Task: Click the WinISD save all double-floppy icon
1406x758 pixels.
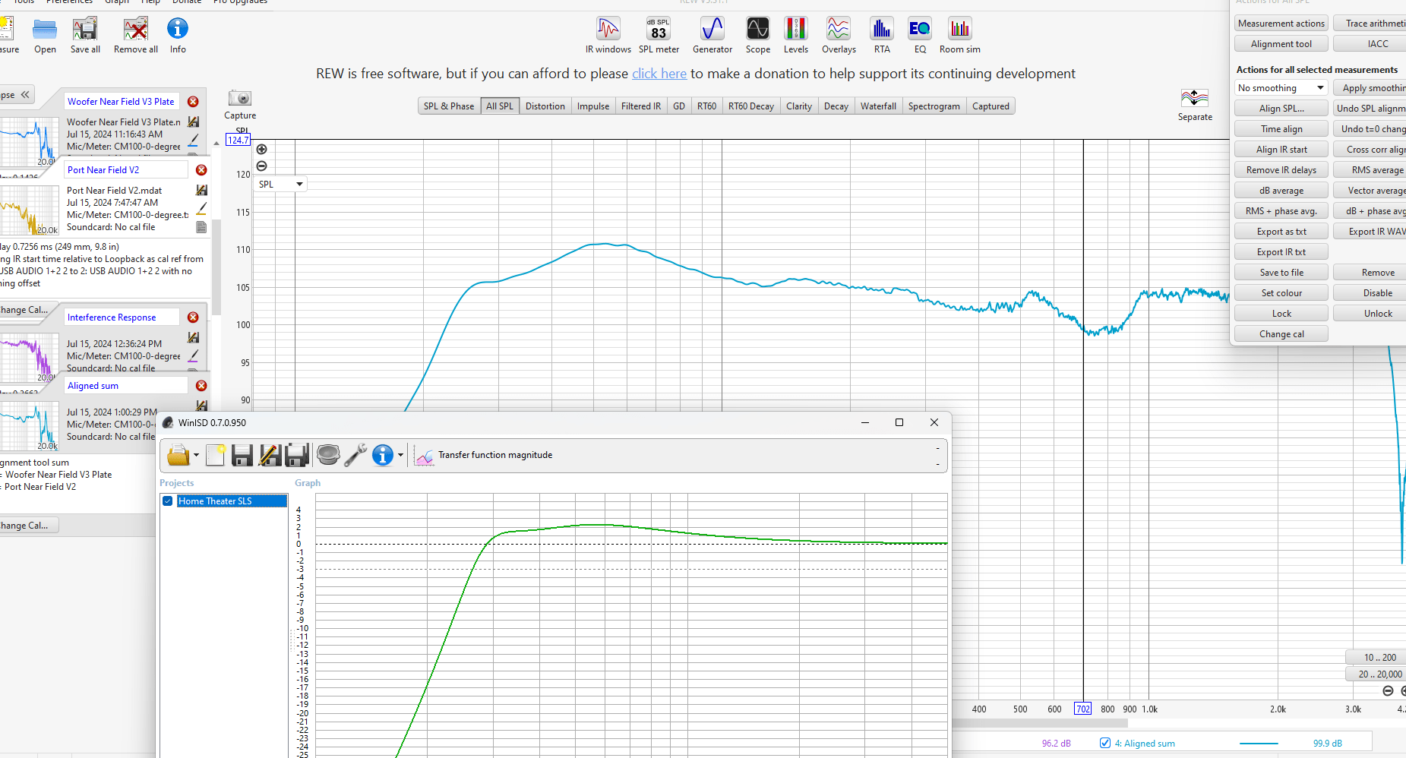Action: pyautogui.click(x=297, y=455)
